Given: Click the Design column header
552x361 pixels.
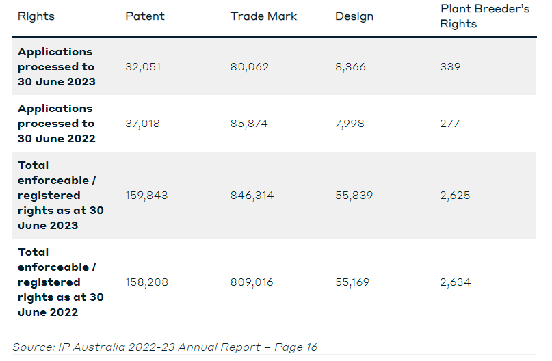Looking at the screenshot, I should pyautogui.click(x=354, y=16).
